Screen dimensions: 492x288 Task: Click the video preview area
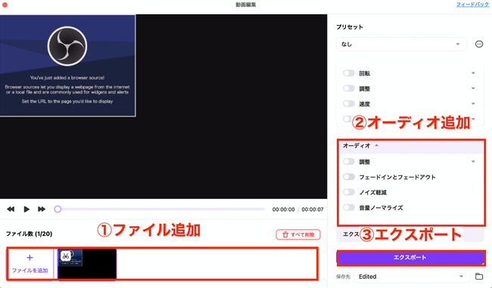pyautogui.click(x=163, y=107)
